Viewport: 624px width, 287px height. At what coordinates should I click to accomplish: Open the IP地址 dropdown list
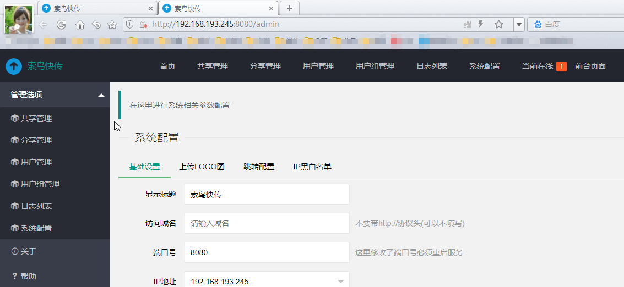click(341, 281)
